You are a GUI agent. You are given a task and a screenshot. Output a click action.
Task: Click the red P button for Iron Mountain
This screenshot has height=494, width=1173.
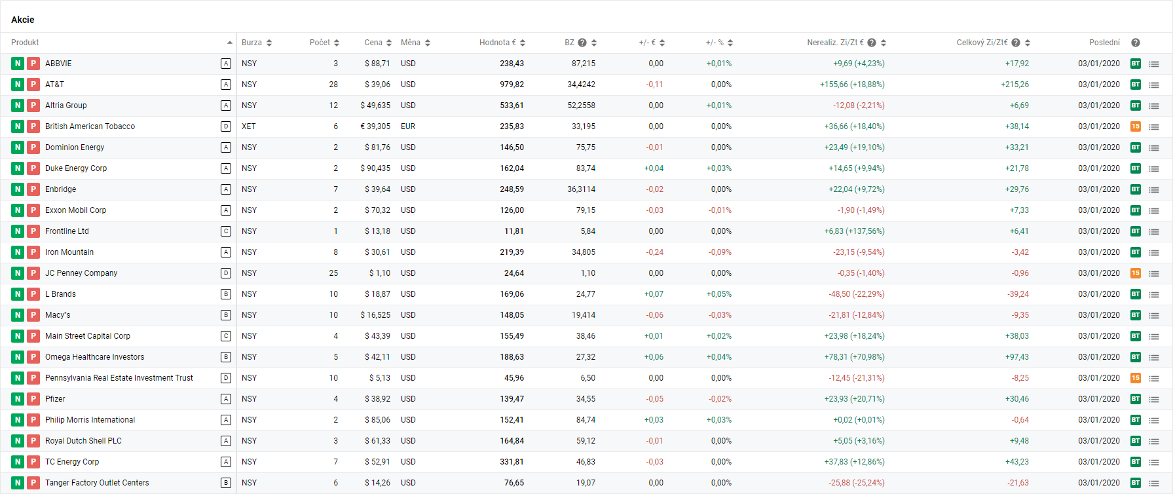pyautogui.click(x=33, y=252)
